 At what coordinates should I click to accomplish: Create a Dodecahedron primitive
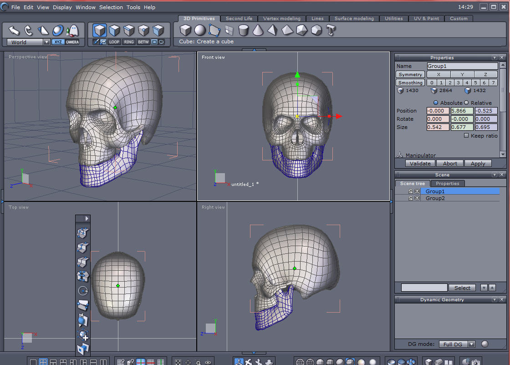coord(316,30)
